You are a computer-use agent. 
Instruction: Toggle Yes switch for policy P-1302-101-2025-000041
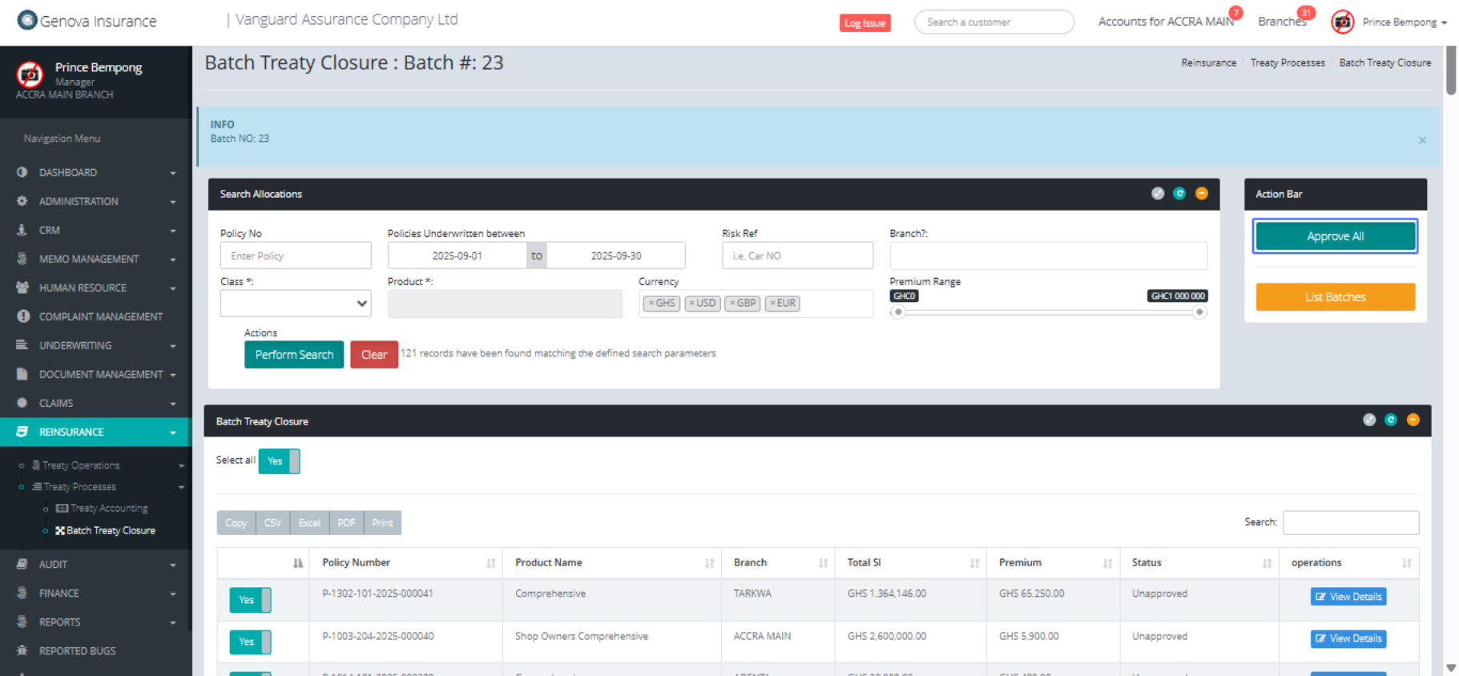(x=250, y=600)
